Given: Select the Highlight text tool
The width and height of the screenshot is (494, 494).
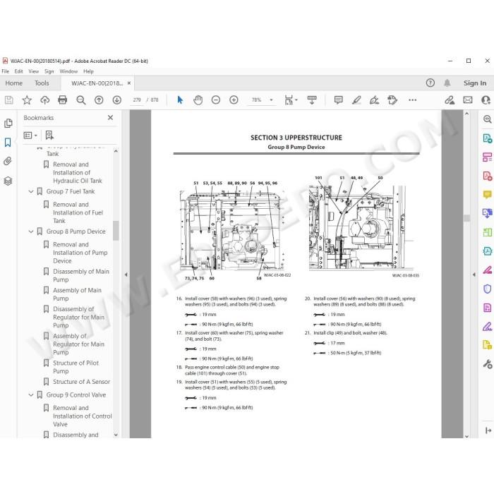Looking at the screenshot, I should point(356,100).
